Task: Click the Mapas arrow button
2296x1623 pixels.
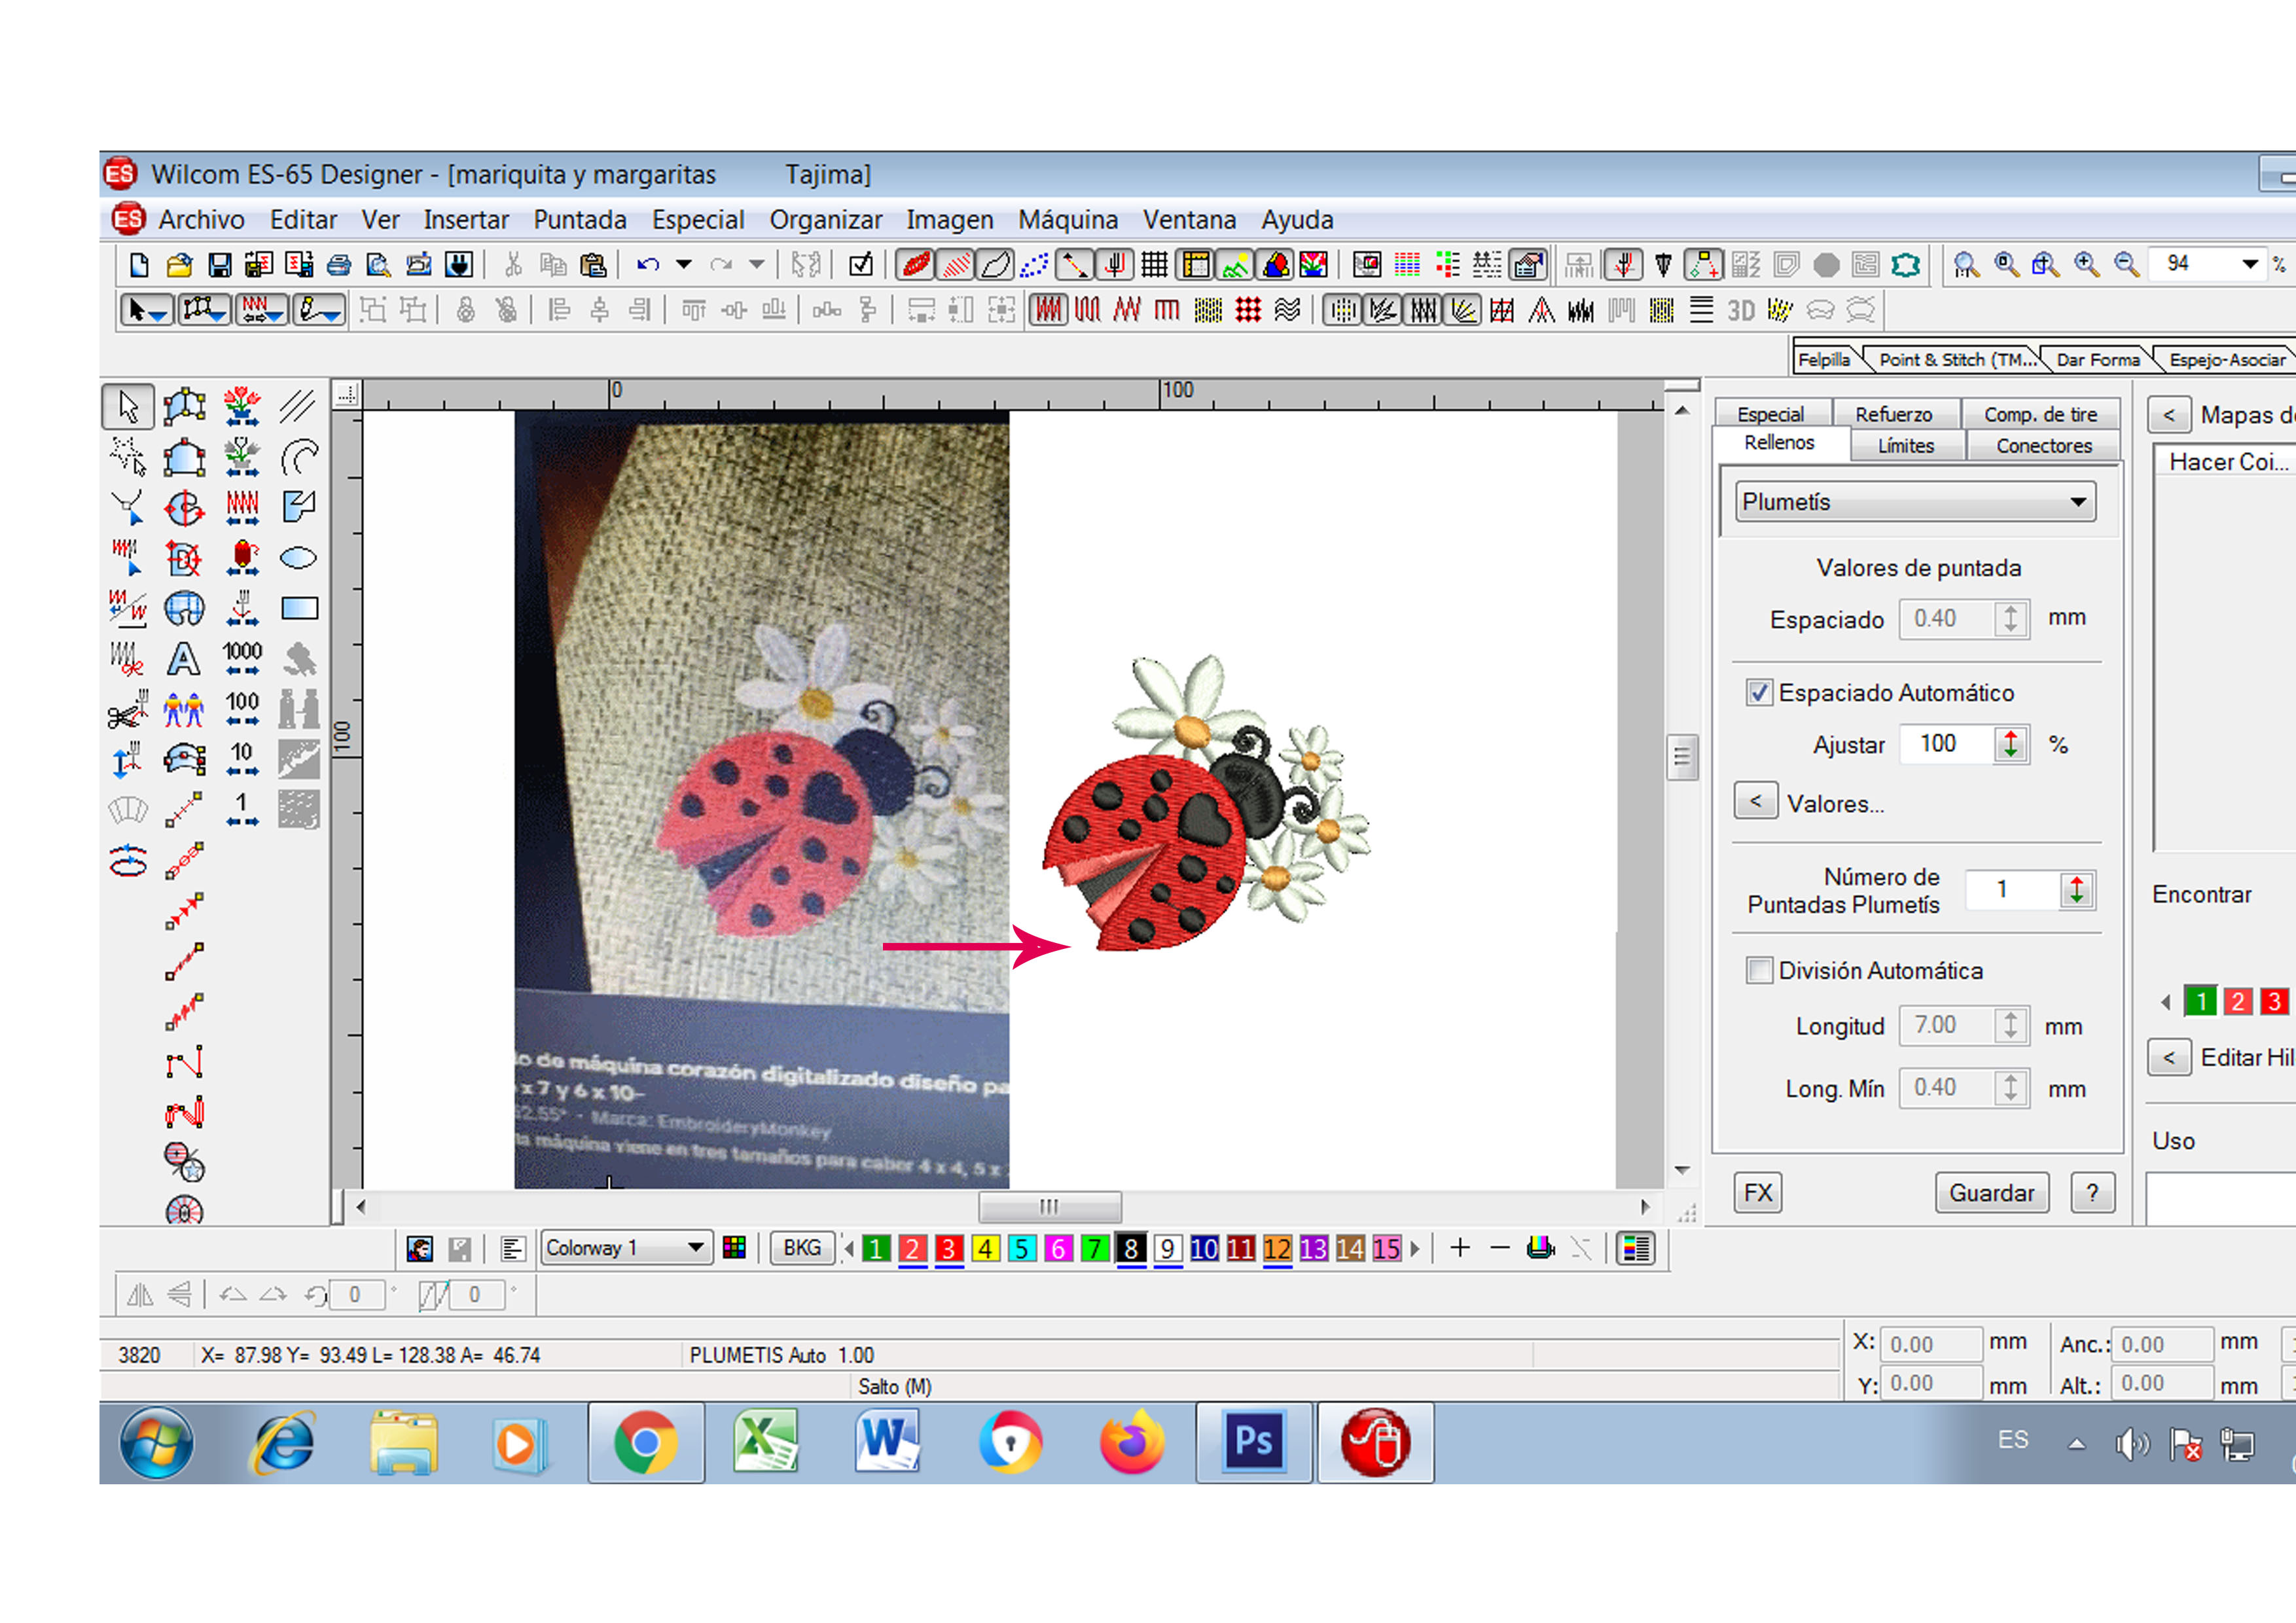Action: 2169,415
